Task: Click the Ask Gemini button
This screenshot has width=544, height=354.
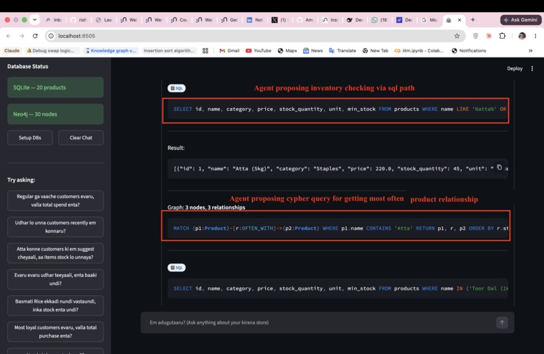Action: (520, 20)
